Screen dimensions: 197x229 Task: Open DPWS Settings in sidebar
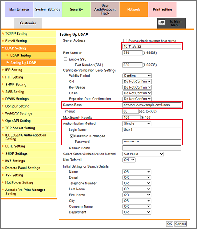(x=29, y=99)
